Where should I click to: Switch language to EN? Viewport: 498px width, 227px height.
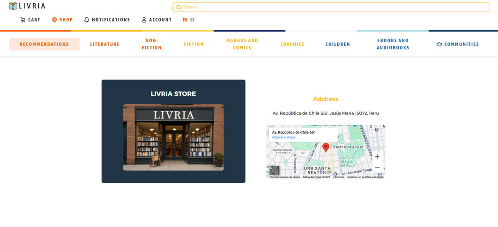(x=185, y=20)
